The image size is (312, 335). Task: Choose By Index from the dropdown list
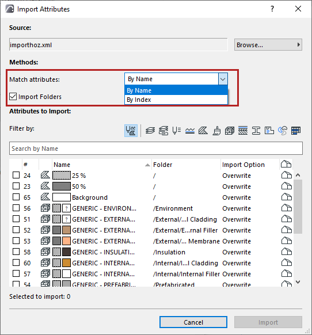pyautogui.click(x=176, y=100)
